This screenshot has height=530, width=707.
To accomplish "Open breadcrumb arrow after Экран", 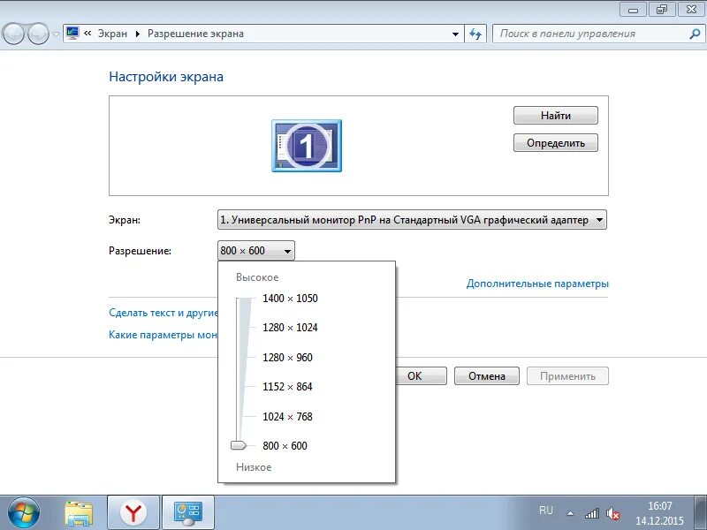I will (x=138, y=34).
